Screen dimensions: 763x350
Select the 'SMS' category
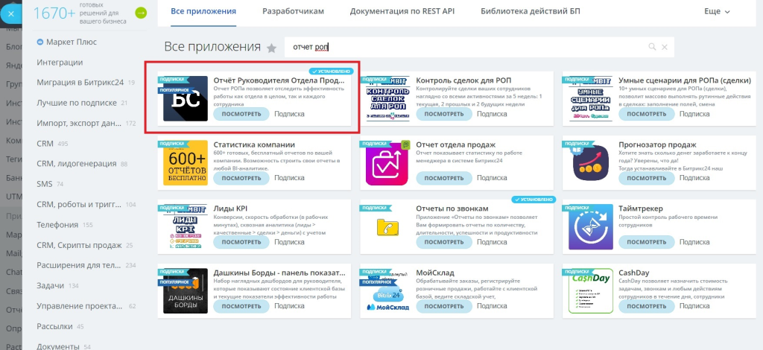click(45, 184)
